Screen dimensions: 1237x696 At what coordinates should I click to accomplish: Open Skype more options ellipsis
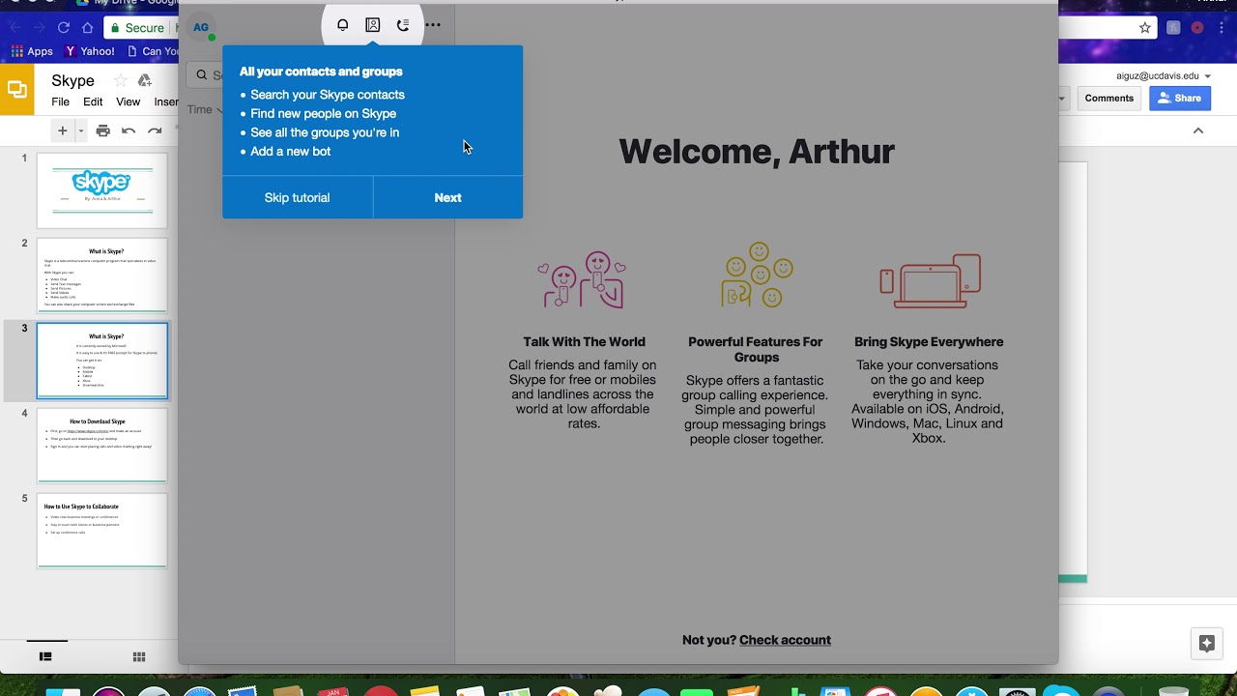[433, 25]
